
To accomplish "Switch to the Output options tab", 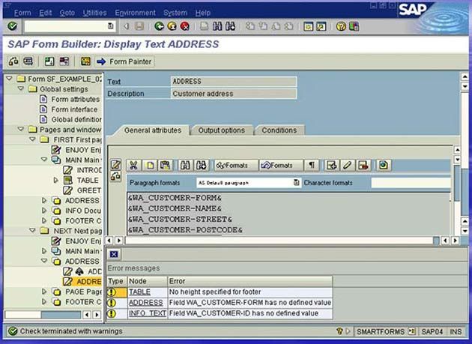I will click(221, 130).
